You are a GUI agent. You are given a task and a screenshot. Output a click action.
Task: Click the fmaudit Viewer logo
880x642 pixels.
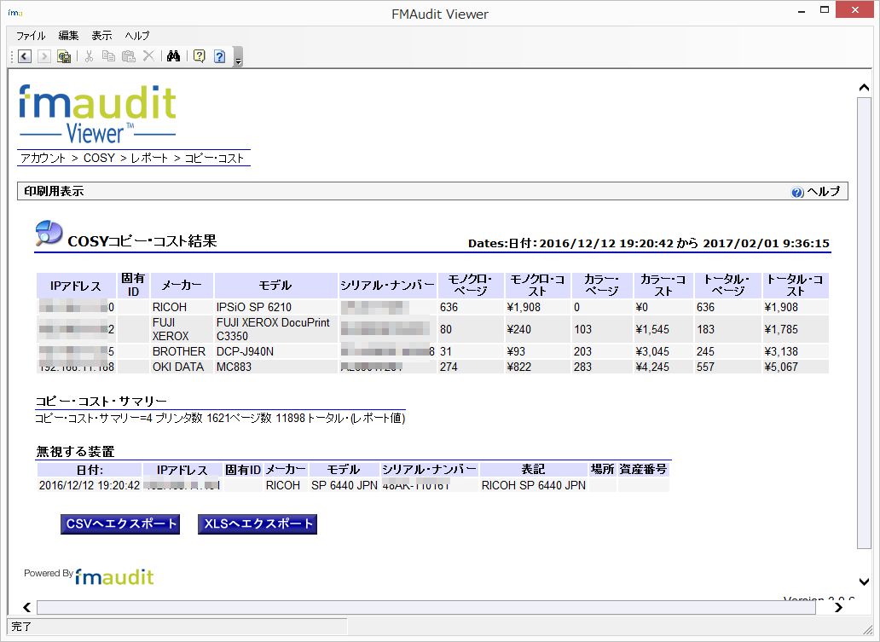98,114
